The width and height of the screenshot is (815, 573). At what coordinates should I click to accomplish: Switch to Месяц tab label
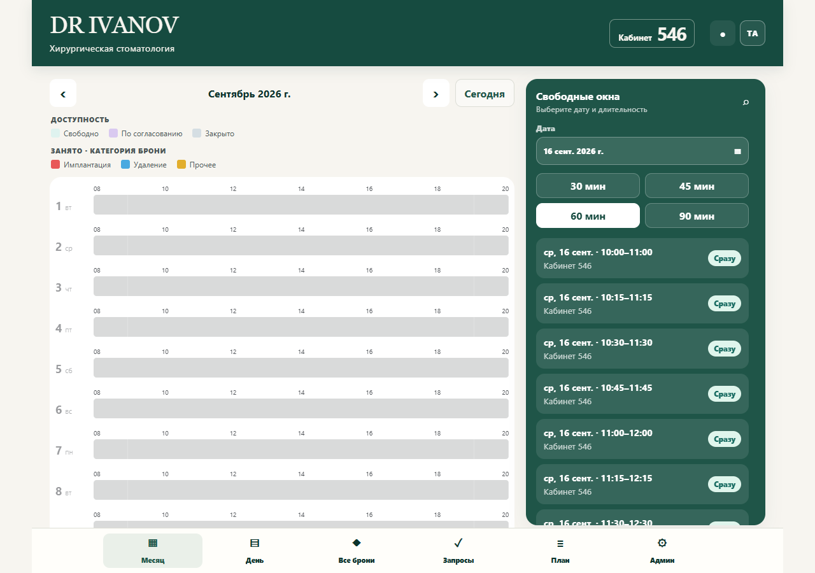click(153, 560)
